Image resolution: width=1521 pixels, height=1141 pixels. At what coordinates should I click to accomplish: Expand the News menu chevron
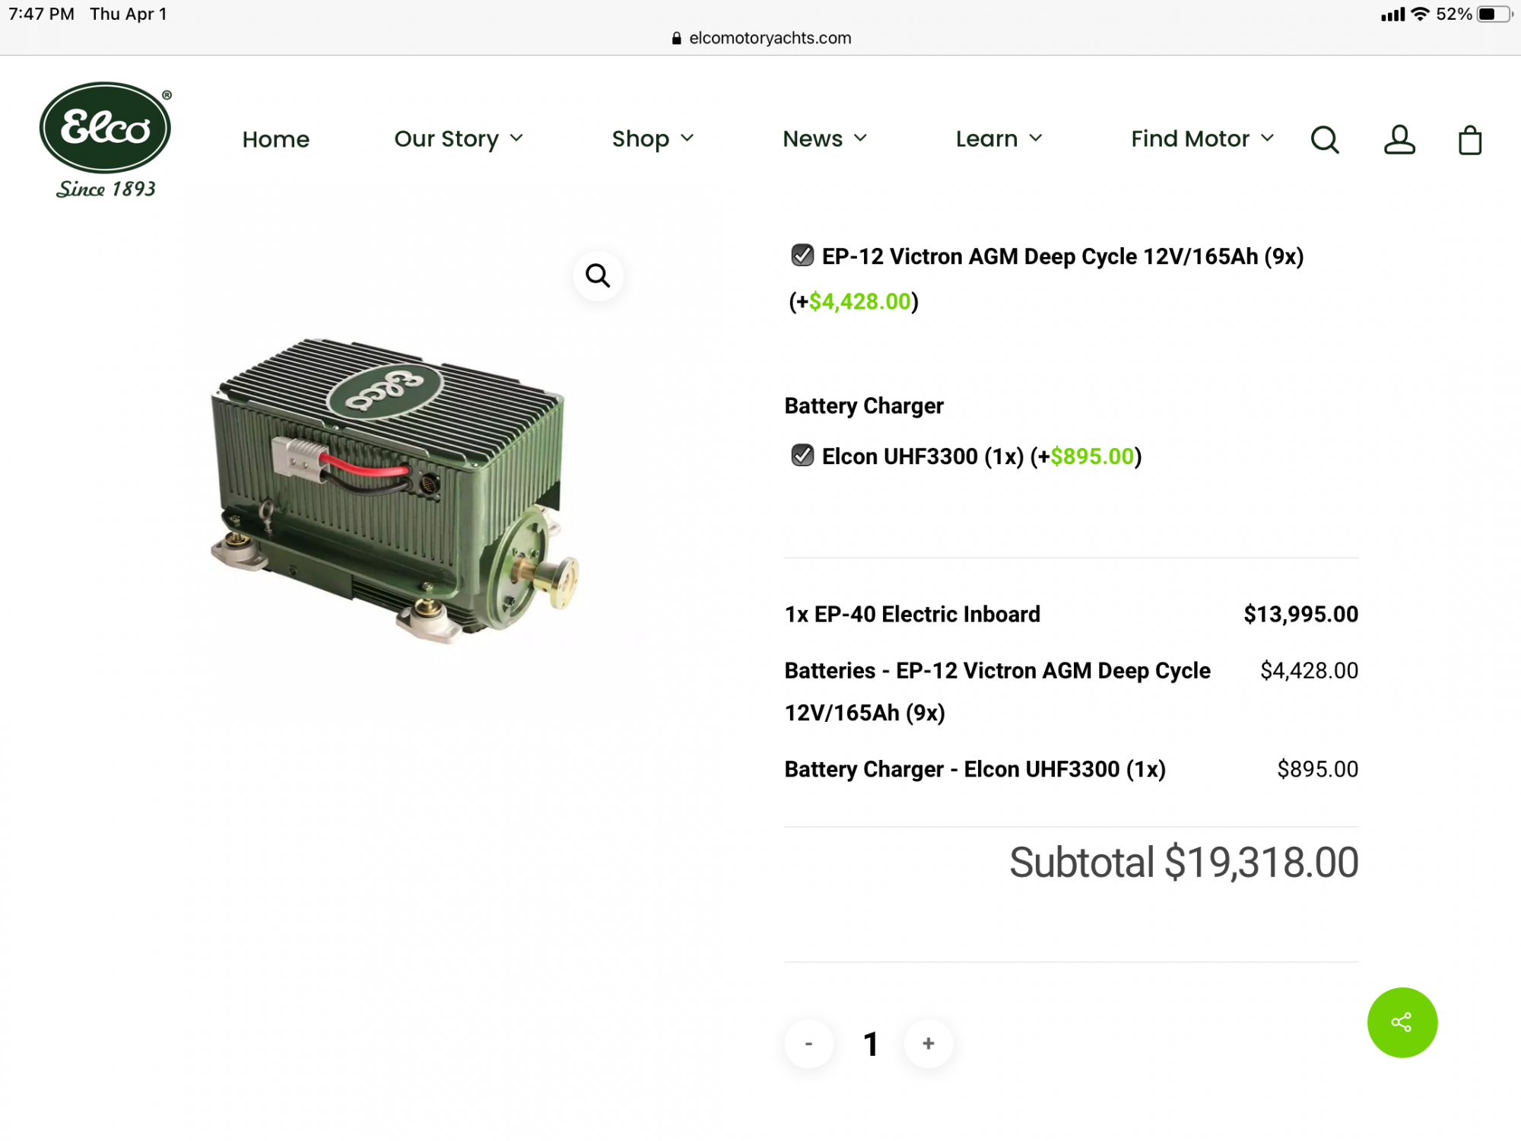click(x=860, y=138)
